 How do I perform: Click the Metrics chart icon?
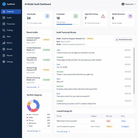click(4, 43)
